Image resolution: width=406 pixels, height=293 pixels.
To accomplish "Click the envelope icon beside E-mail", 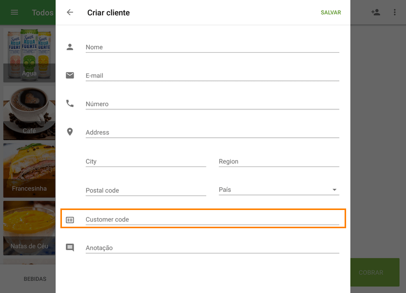I will click(x=70, y=75).
